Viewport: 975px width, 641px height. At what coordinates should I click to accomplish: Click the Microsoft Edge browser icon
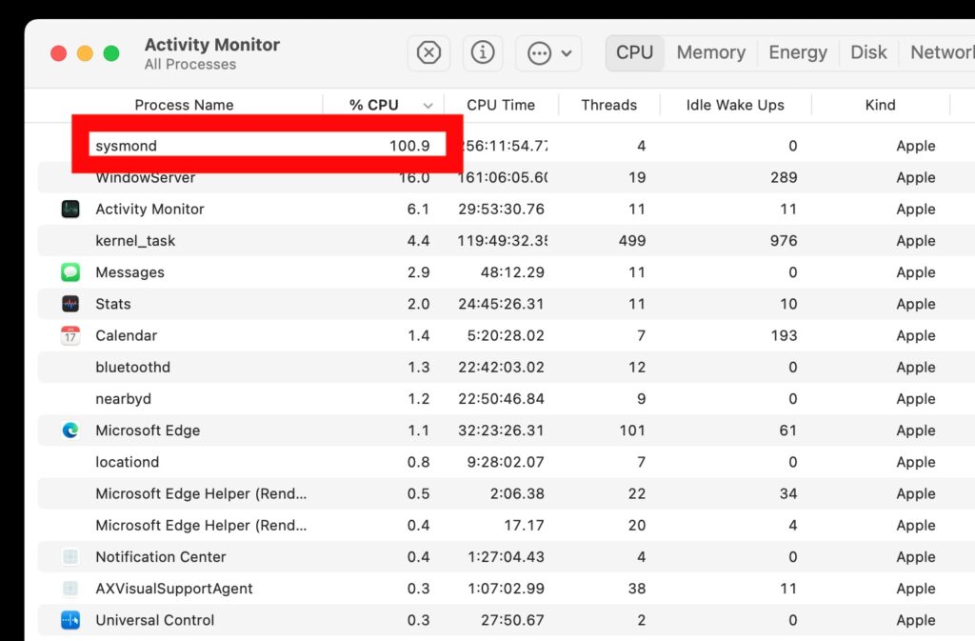coord(70,430)
